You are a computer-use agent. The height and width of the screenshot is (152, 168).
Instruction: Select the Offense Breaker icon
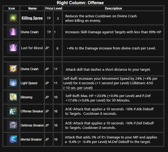[13, 111]
